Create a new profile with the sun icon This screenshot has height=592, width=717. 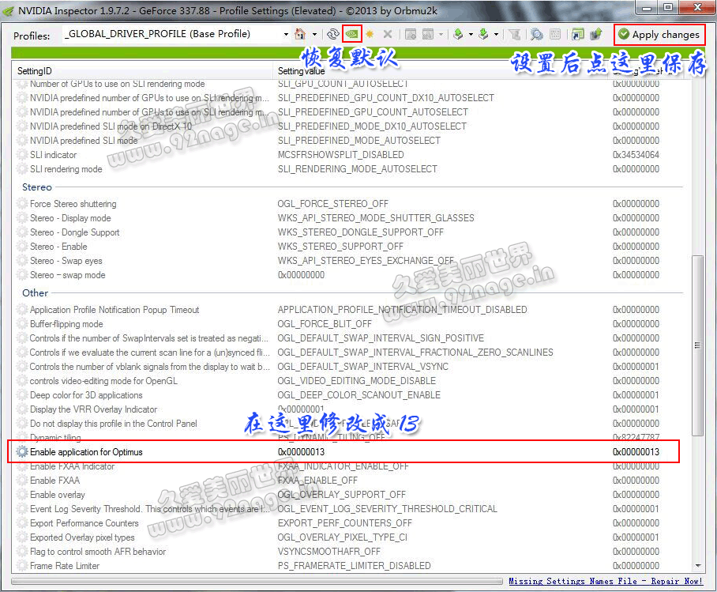point(370,34)
